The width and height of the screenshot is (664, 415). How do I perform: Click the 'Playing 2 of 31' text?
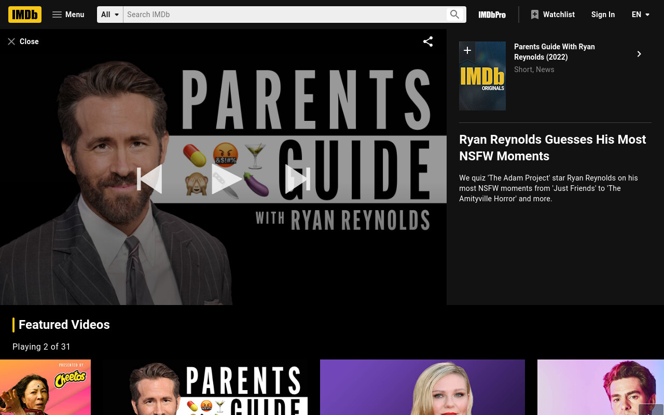tap(41, 347)
